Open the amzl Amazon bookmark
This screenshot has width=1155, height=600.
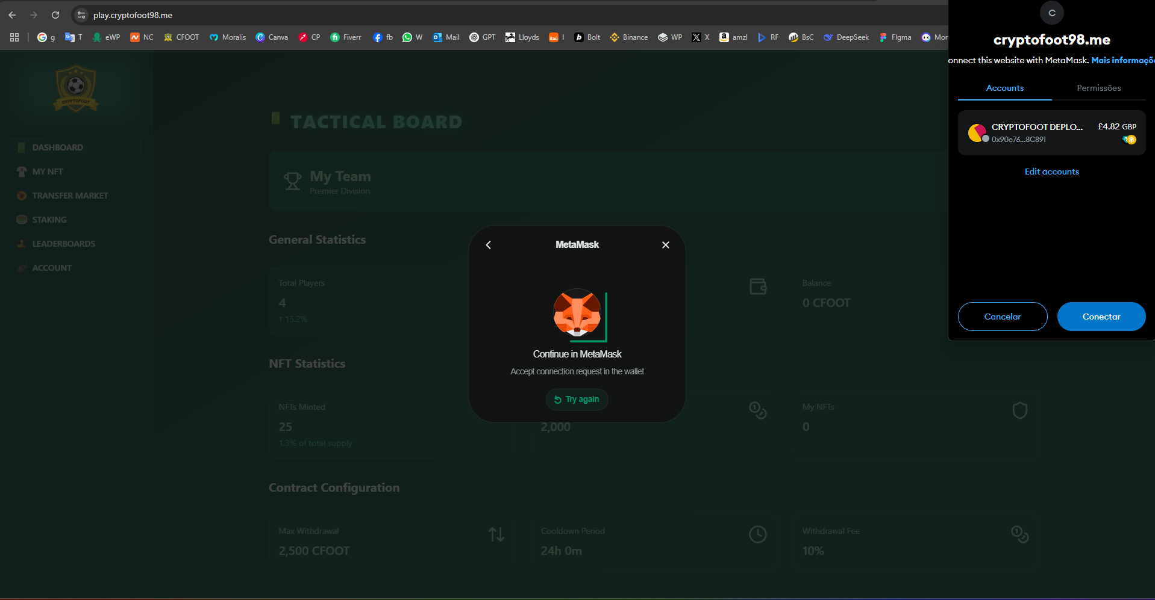733,37
